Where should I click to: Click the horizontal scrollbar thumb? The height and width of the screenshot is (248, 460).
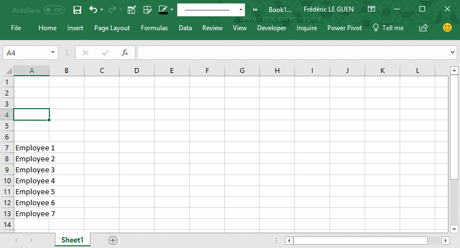tap(360, 241)
